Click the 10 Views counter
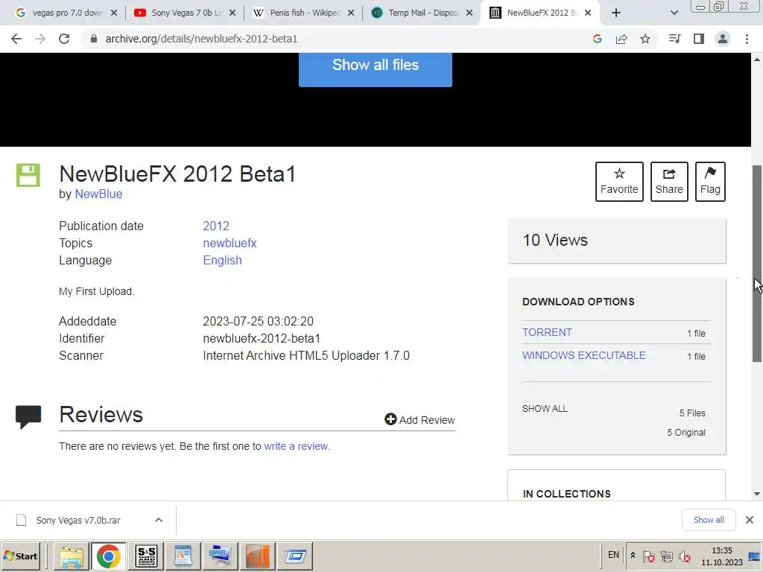The image size is (763, 572). [555, 241]
